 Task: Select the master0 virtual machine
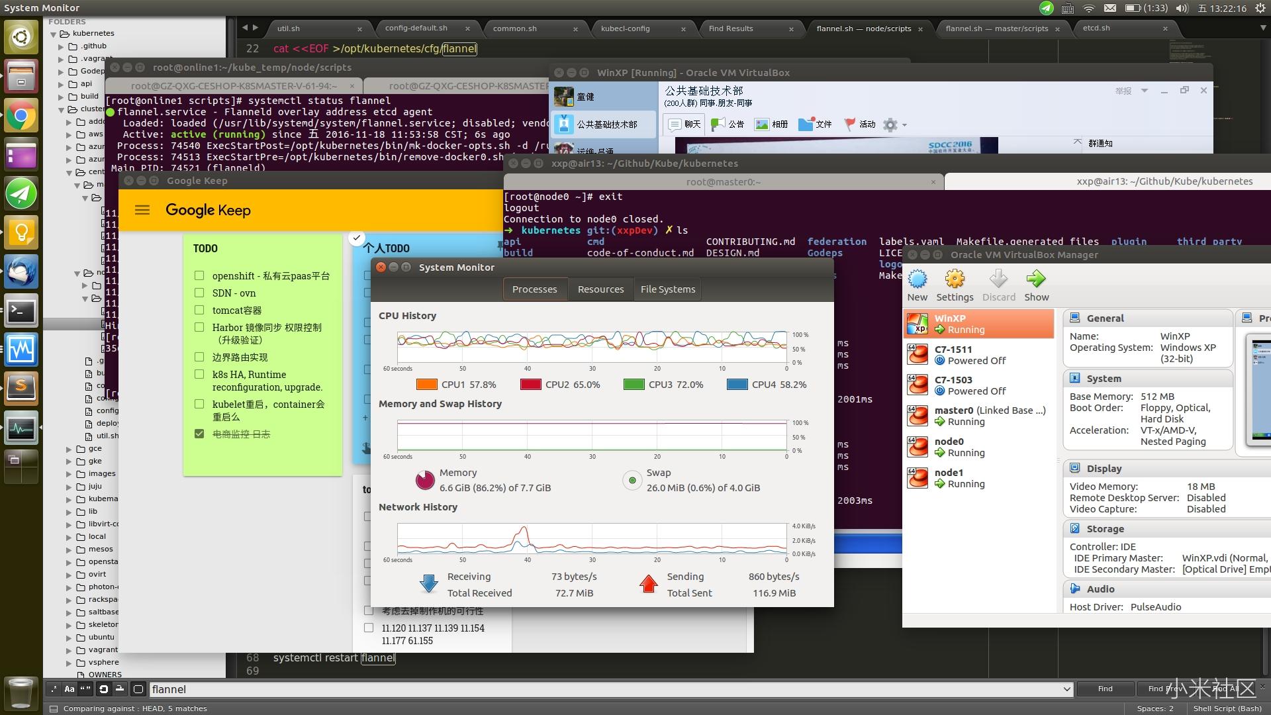(x=978, y=416)
